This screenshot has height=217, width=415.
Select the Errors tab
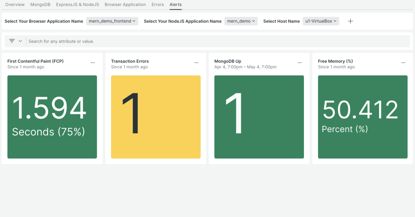coord(158,4)
